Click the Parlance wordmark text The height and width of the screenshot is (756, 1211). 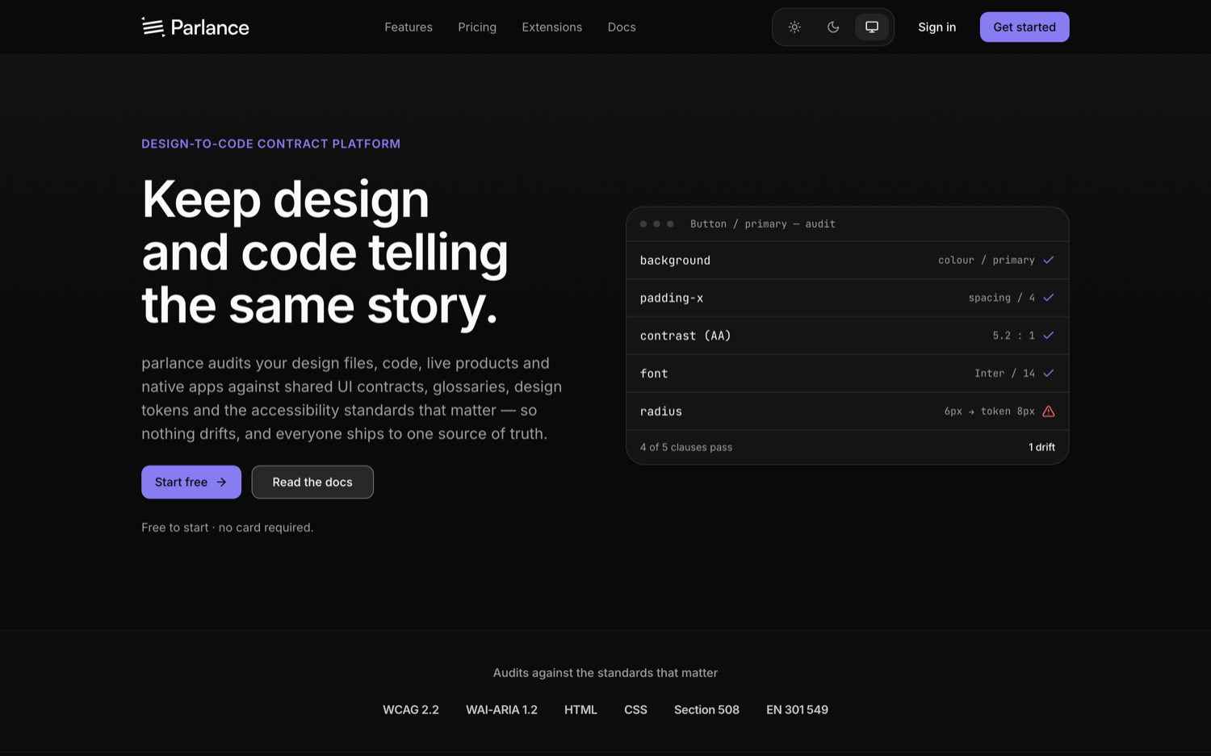coord(210,27)
